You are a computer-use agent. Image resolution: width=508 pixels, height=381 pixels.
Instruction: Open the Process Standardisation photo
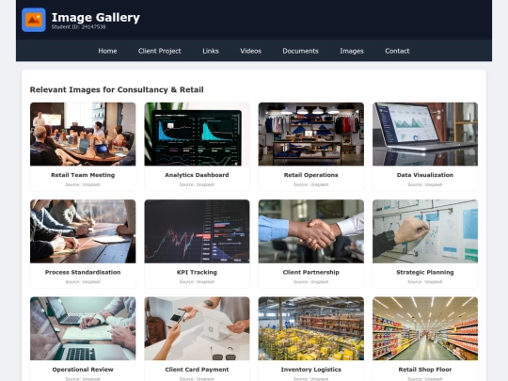[83, 231]
